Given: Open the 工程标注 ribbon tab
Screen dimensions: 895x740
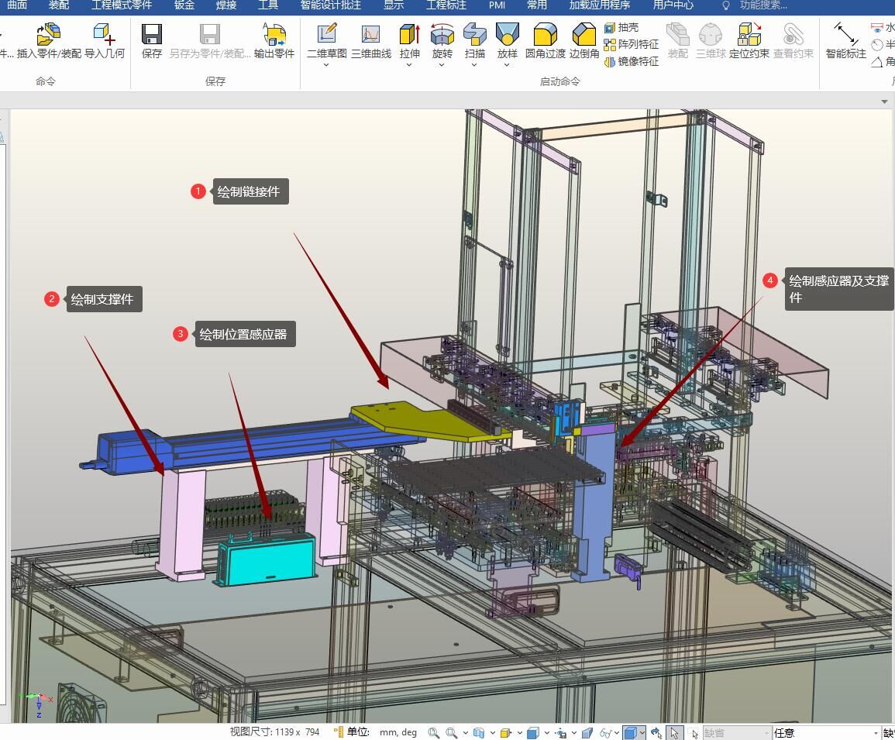Looking at the screenshot, I should 446,5.
